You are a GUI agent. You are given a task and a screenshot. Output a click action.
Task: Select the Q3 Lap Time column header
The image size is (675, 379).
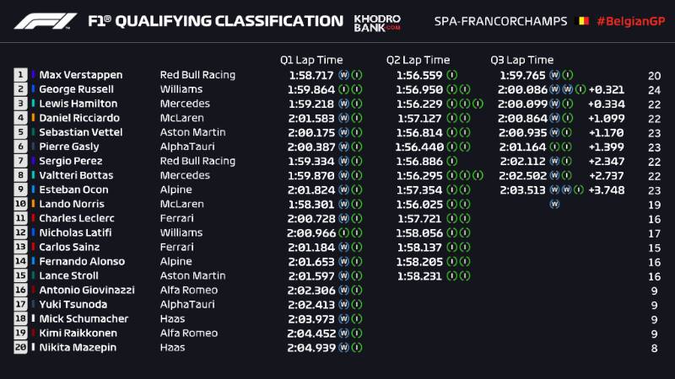click(521, 60)
